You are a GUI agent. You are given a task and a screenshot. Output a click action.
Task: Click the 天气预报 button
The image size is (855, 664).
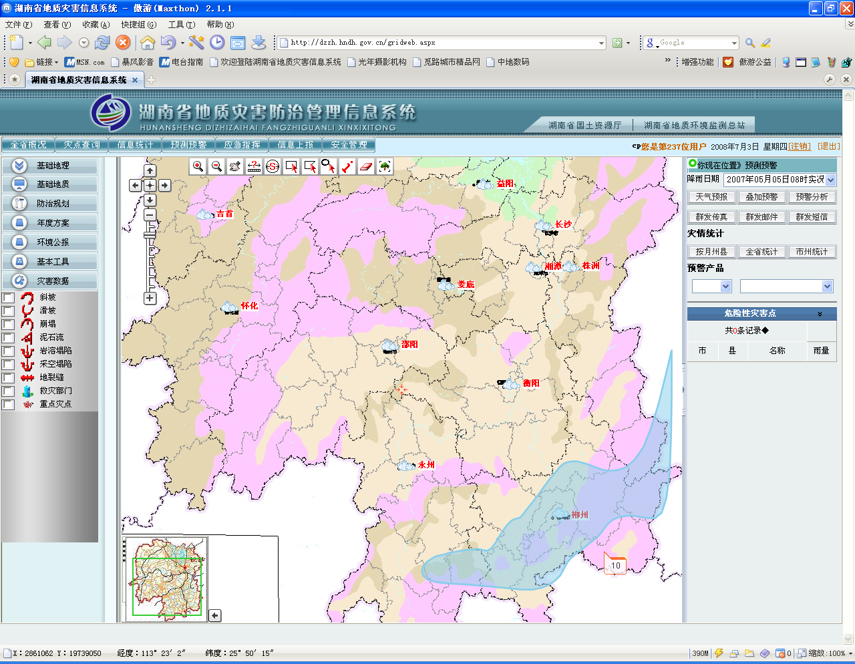tap(711, 197)
